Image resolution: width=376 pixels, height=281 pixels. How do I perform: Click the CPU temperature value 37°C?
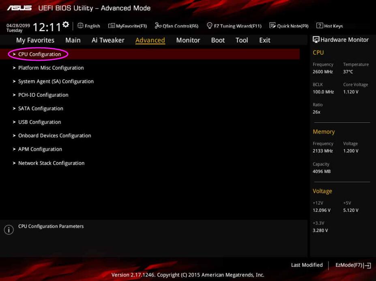[348, 72]
